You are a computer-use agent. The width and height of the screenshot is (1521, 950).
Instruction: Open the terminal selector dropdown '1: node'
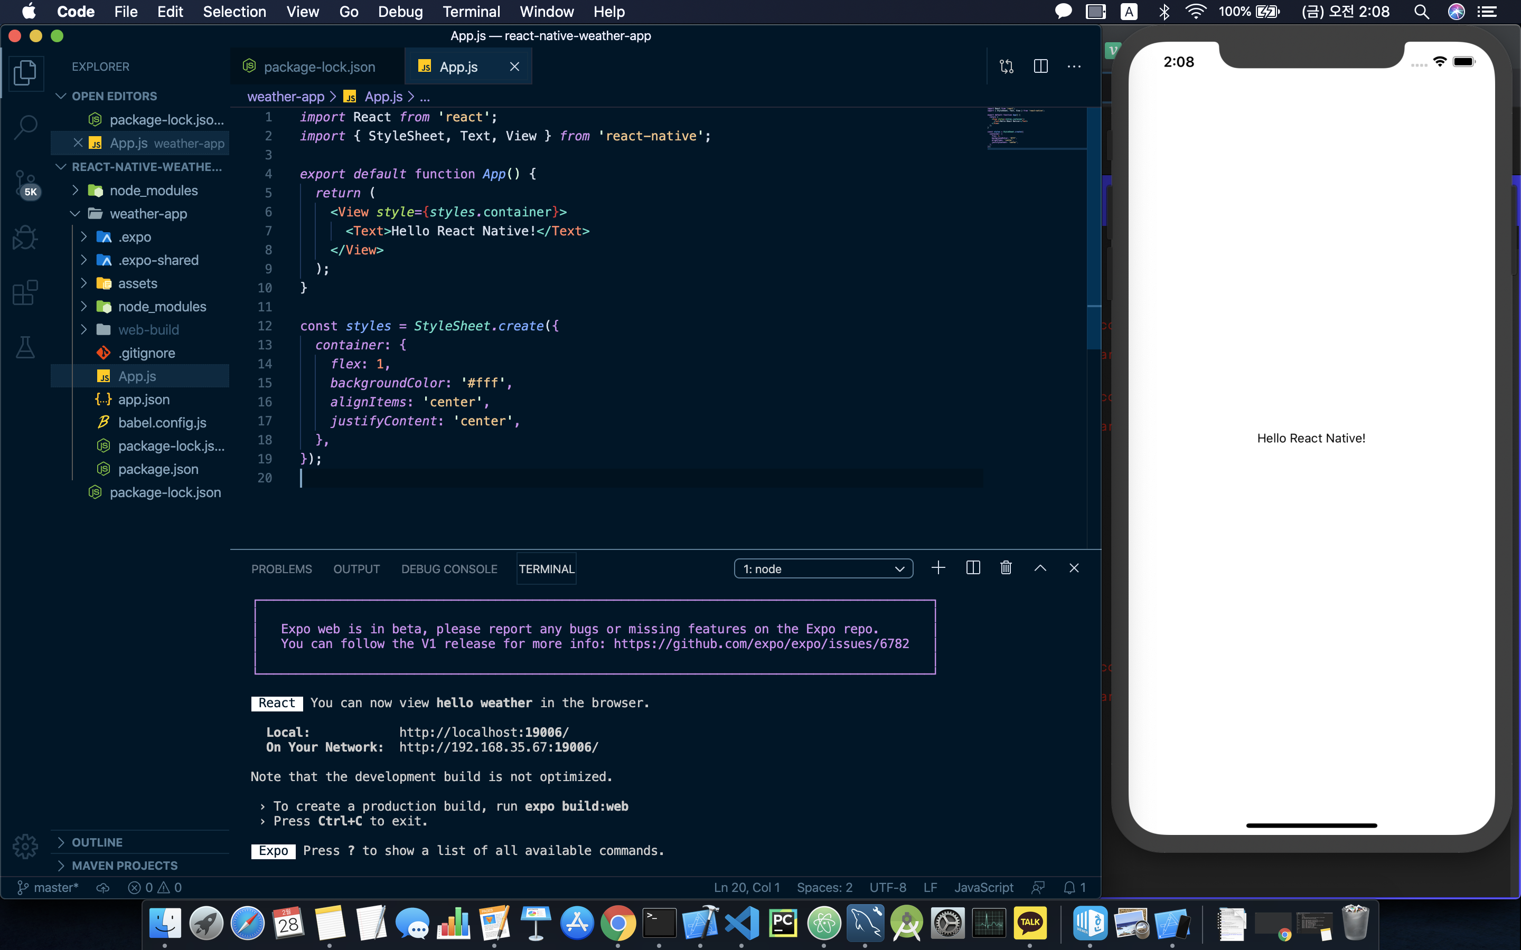823,568
